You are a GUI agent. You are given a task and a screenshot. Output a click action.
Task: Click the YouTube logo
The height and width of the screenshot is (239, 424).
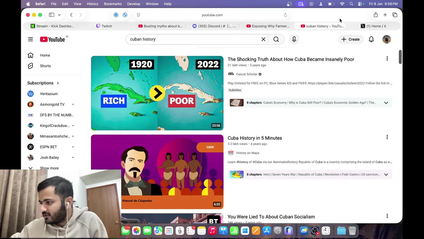coord(52,39)
